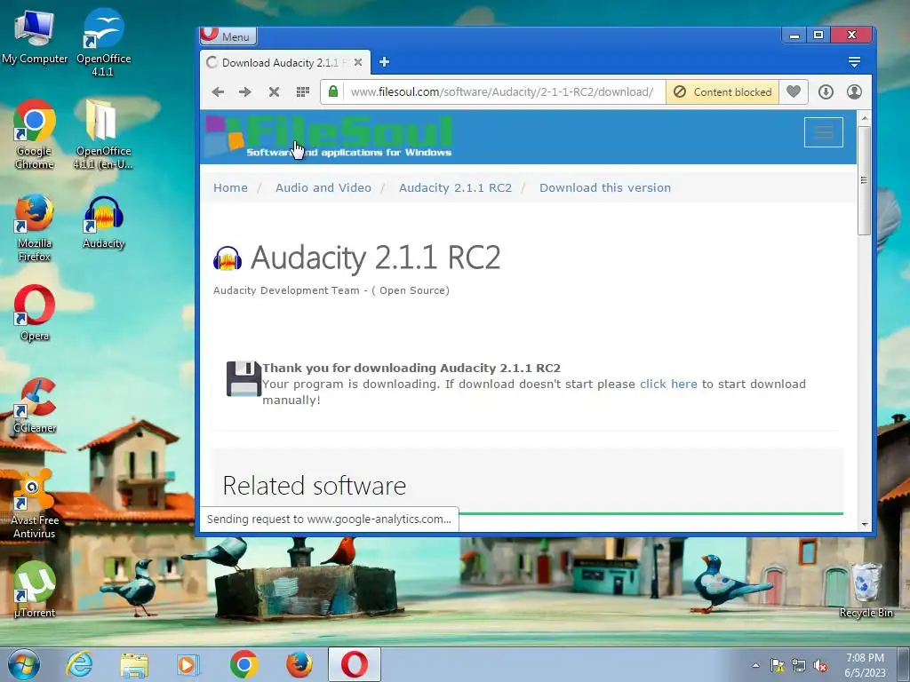This screenshot has height=682, width=910.
Task: Open the Downloads icon in Opera toolbar
Action: (x=826, y=91)
